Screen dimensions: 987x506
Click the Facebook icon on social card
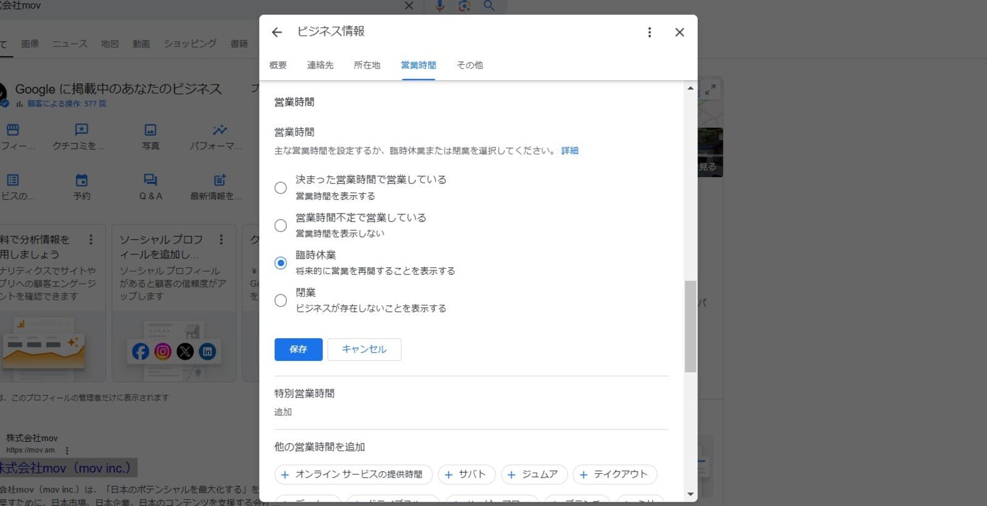point(141,352)
